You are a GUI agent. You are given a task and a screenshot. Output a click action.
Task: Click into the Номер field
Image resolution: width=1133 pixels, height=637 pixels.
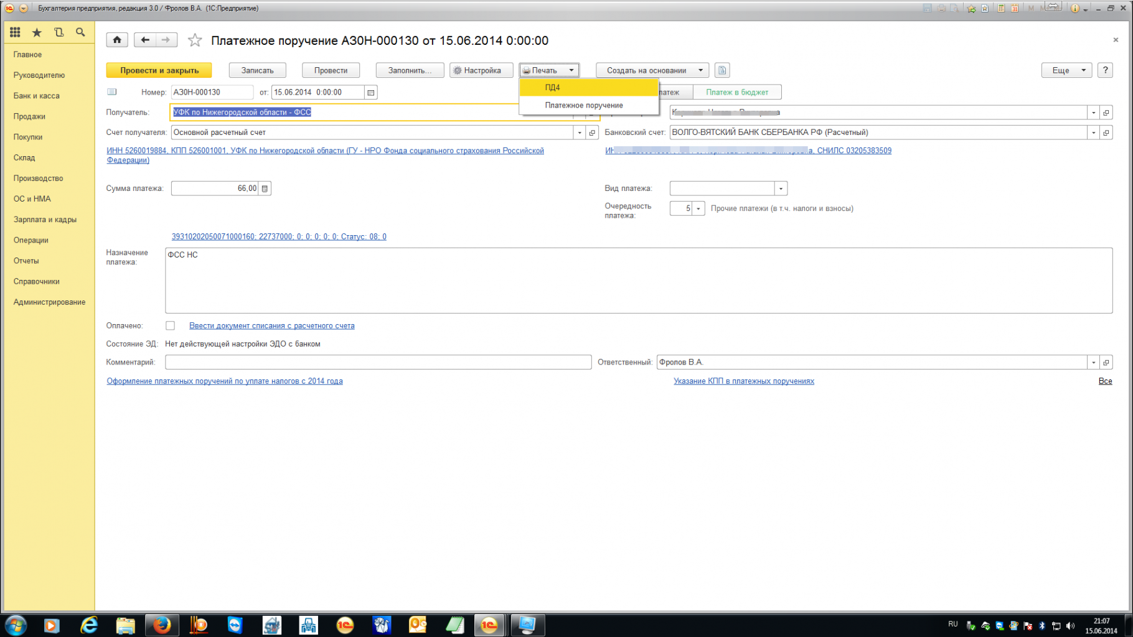[212, 93]
